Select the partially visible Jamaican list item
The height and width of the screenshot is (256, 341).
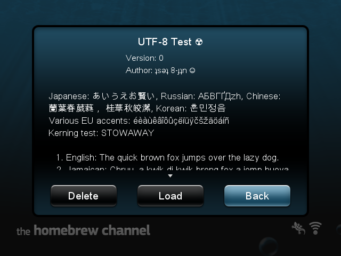[172, 169]
